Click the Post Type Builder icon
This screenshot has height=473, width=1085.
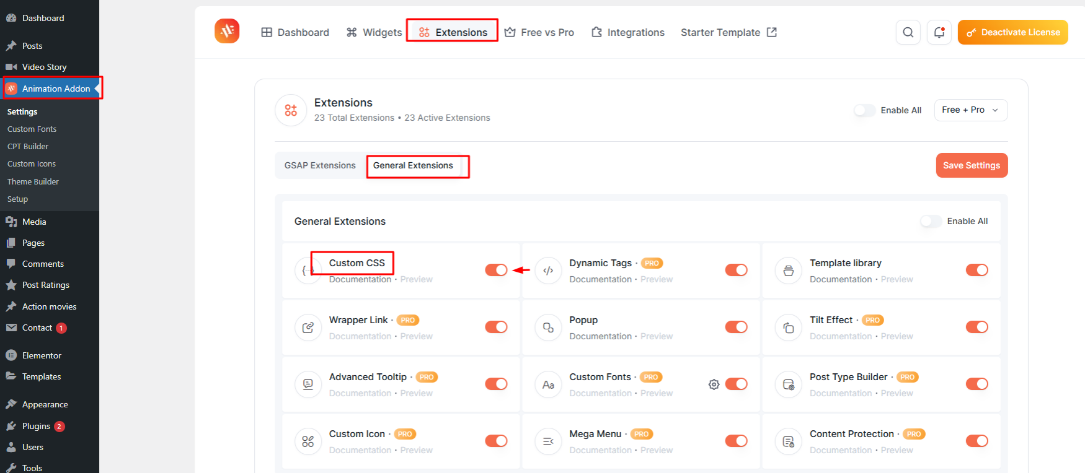click(x=789, y=384)
